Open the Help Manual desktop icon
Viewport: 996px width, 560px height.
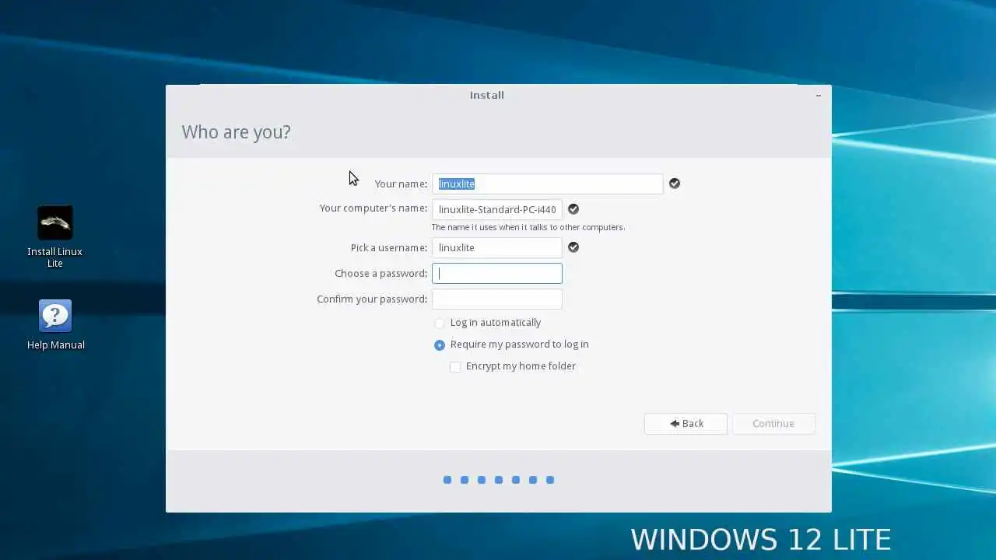point(55,324)
